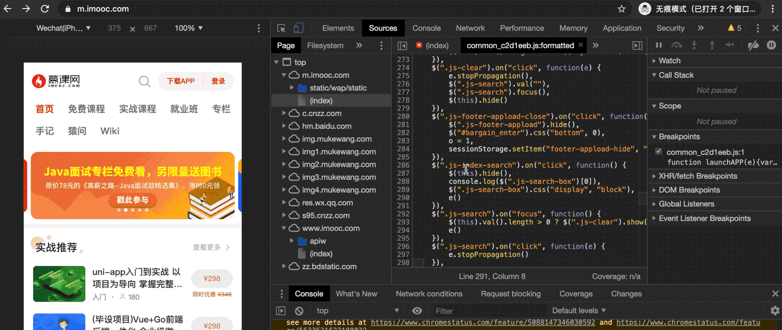Screen dimensions: 782x330
Task: Toggle pause on exceptions
Action: [x=771, y=45]
